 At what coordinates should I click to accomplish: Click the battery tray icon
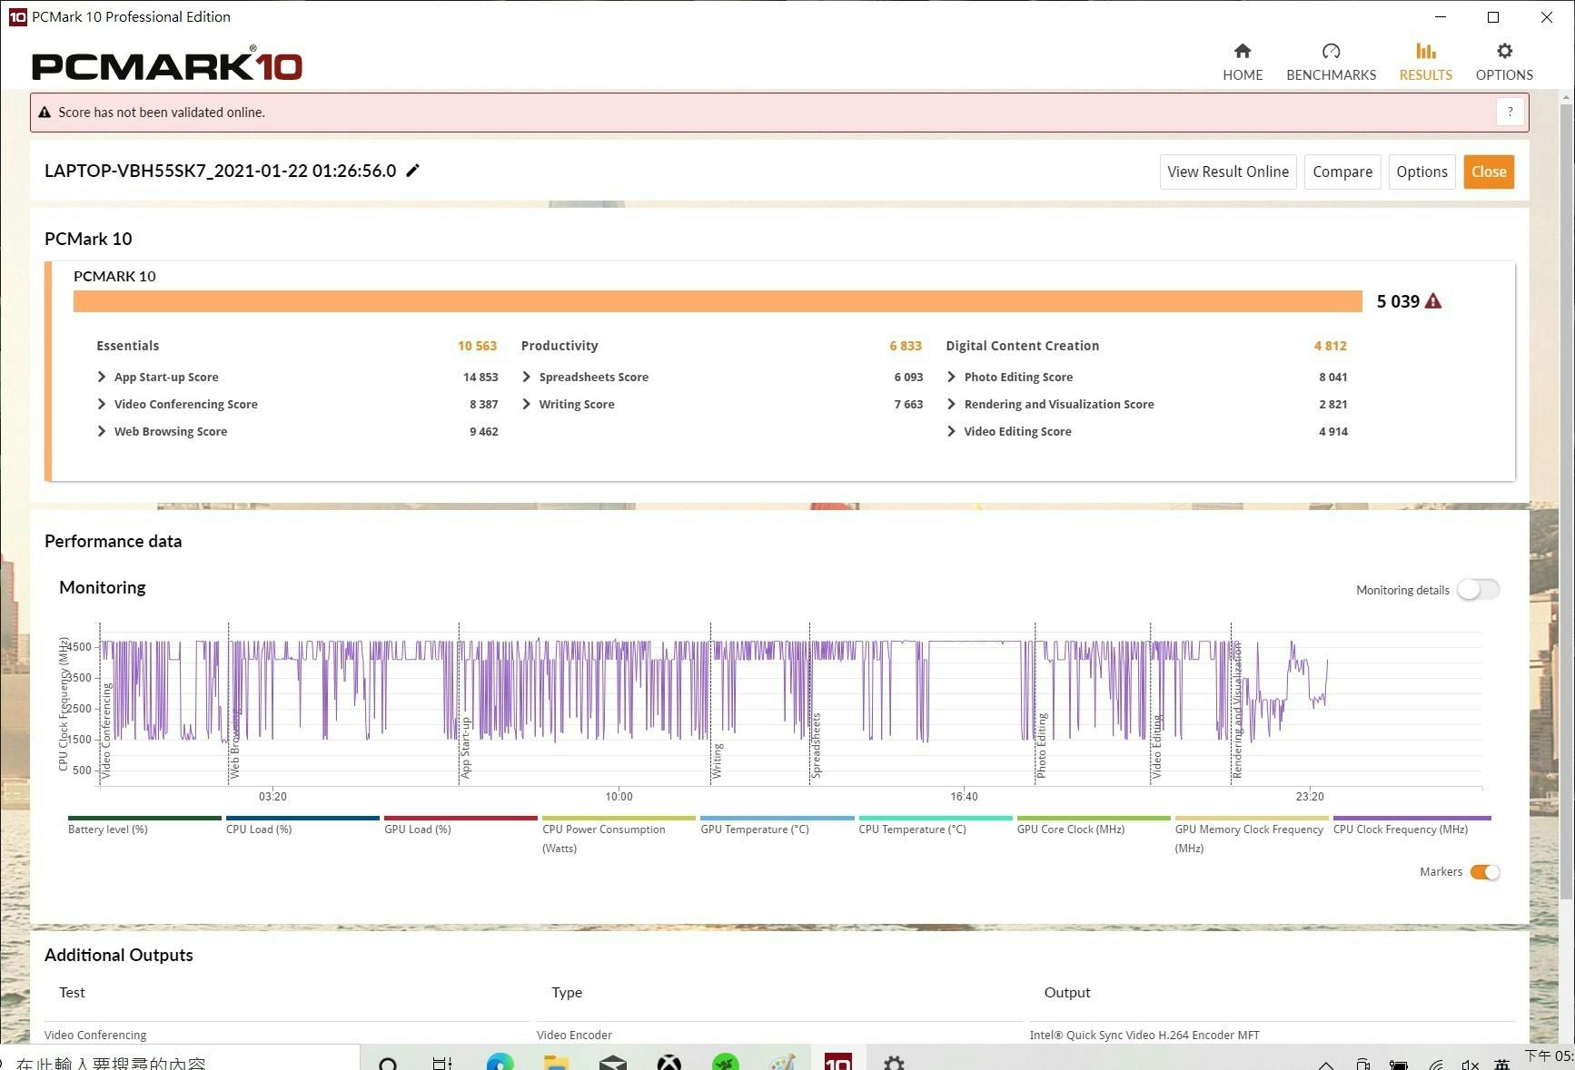[x=1399, y=1064]
